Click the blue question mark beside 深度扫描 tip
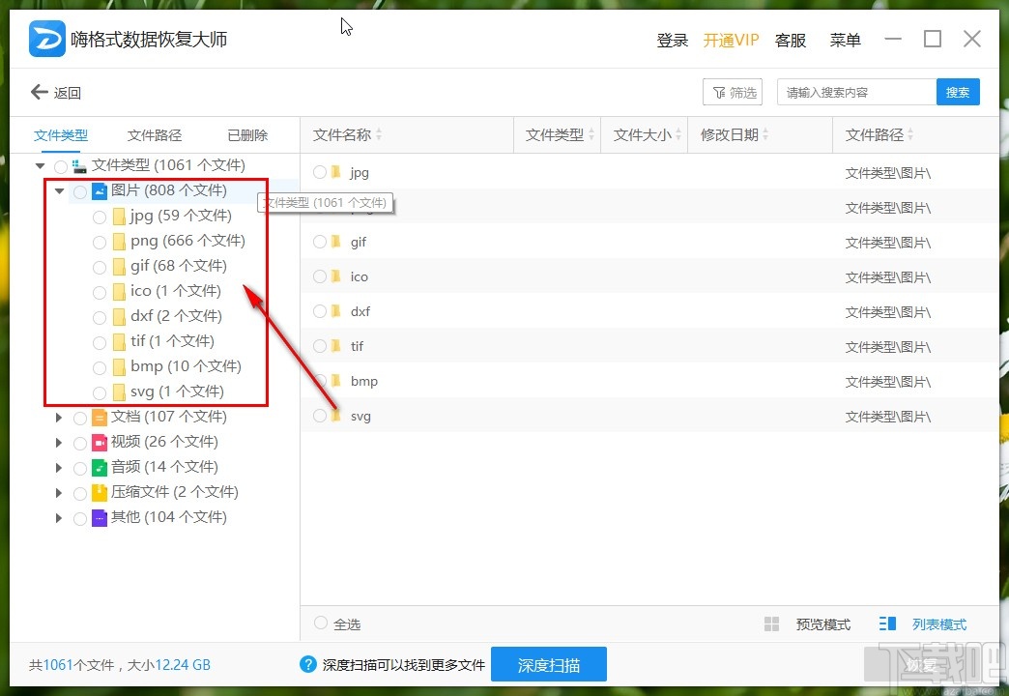Viewport: 1009px width, 696px height. point(307,664)
